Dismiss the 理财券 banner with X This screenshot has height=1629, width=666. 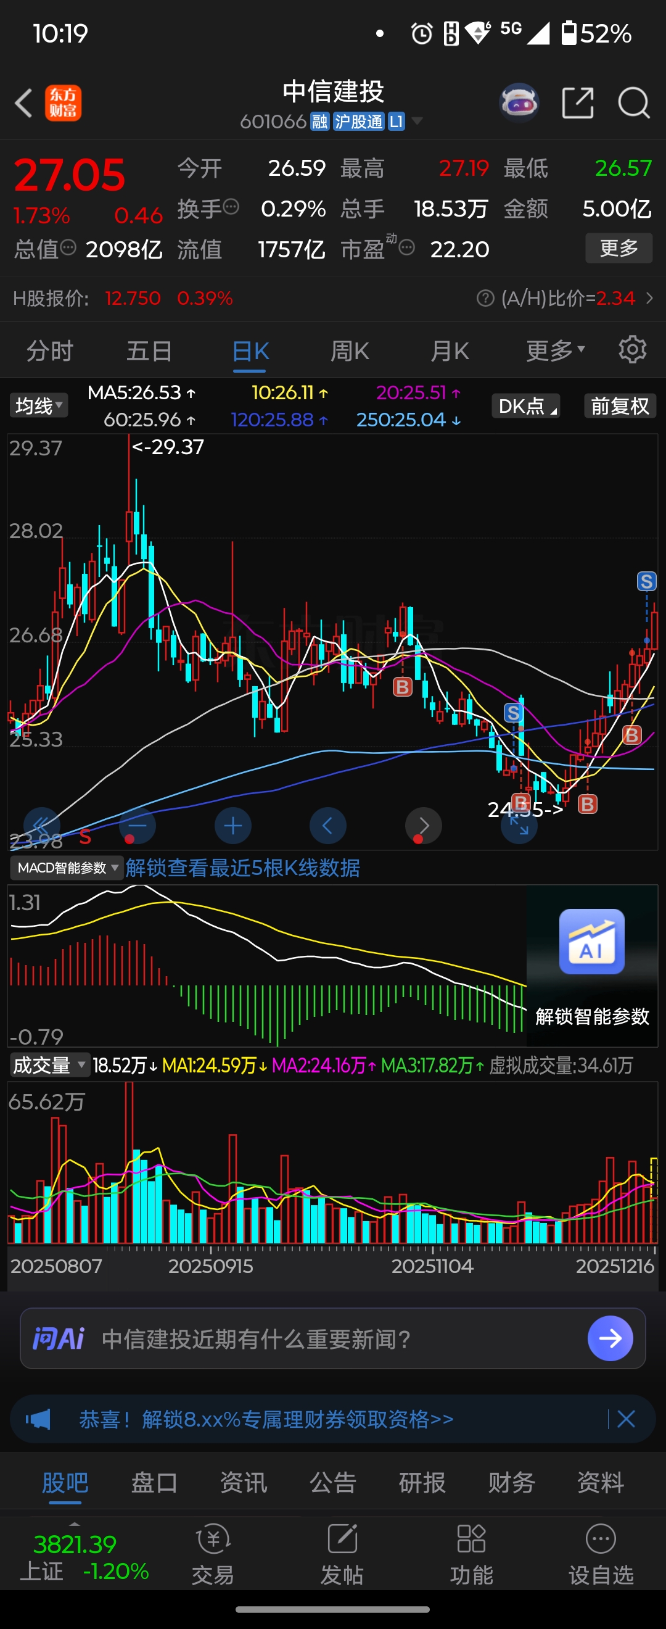626,1419
